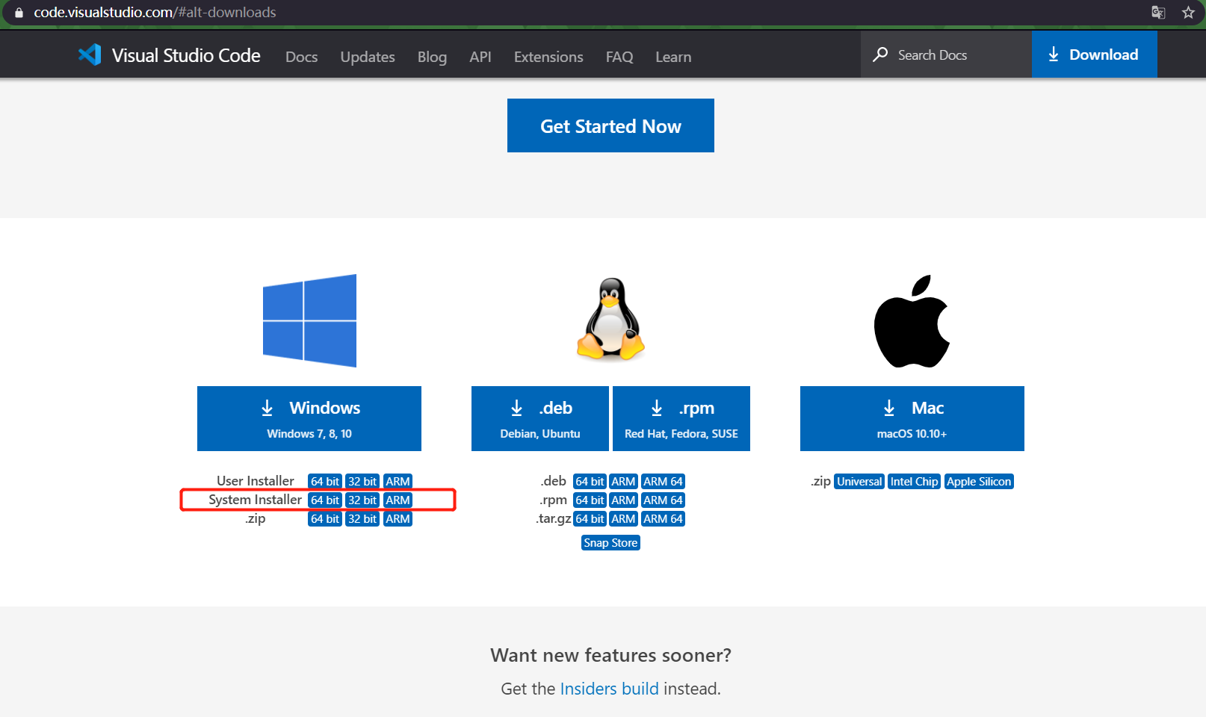The width and height of the screenshot is (1206, 717).
Task: Click the Linux penguin logo
Action: (610, 320)
